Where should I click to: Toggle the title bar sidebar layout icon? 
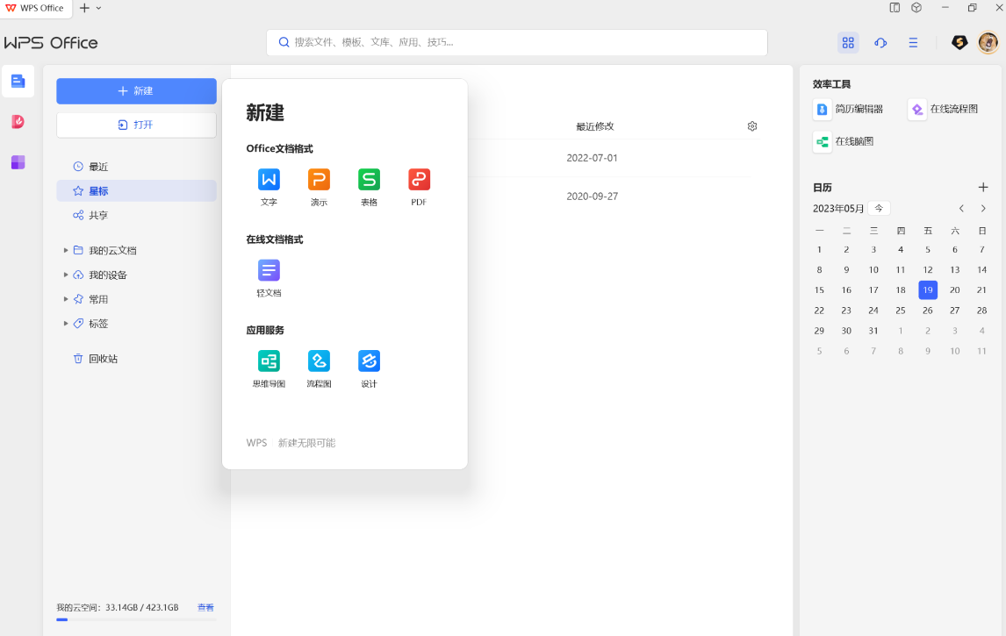[895, 8]
